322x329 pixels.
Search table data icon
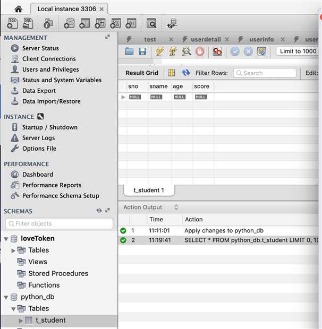pos(151,23)
